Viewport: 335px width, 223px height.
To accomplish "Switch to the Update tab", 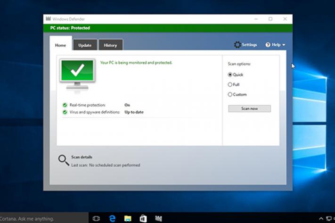I will click(x=85, y=45).
